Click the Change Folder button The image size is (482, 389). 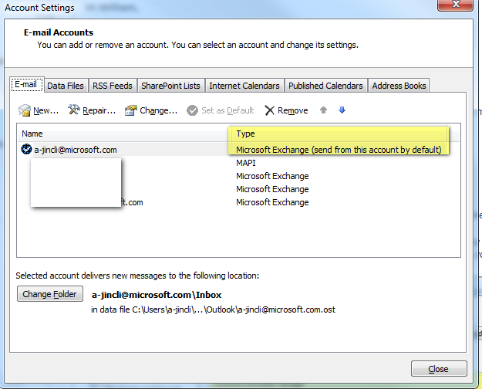point(50,294)
